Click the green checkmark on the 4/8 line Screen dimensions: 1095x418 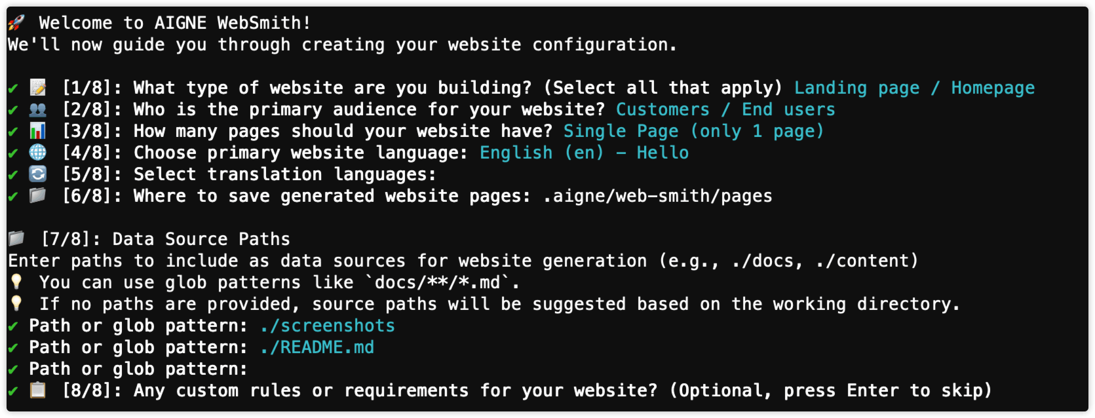[13, 153]
